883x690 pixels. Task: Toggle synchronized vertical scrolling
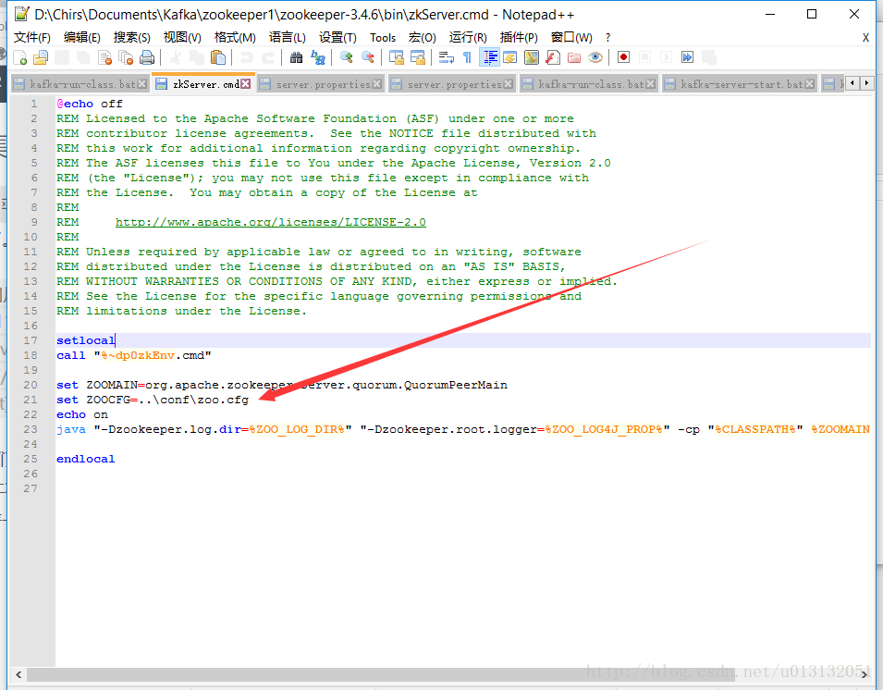397,57
